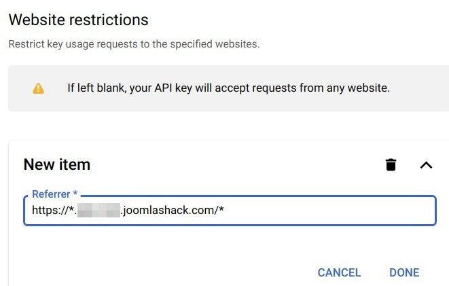
Task: Collapse the New item panel
Action: tap(426, 165)
